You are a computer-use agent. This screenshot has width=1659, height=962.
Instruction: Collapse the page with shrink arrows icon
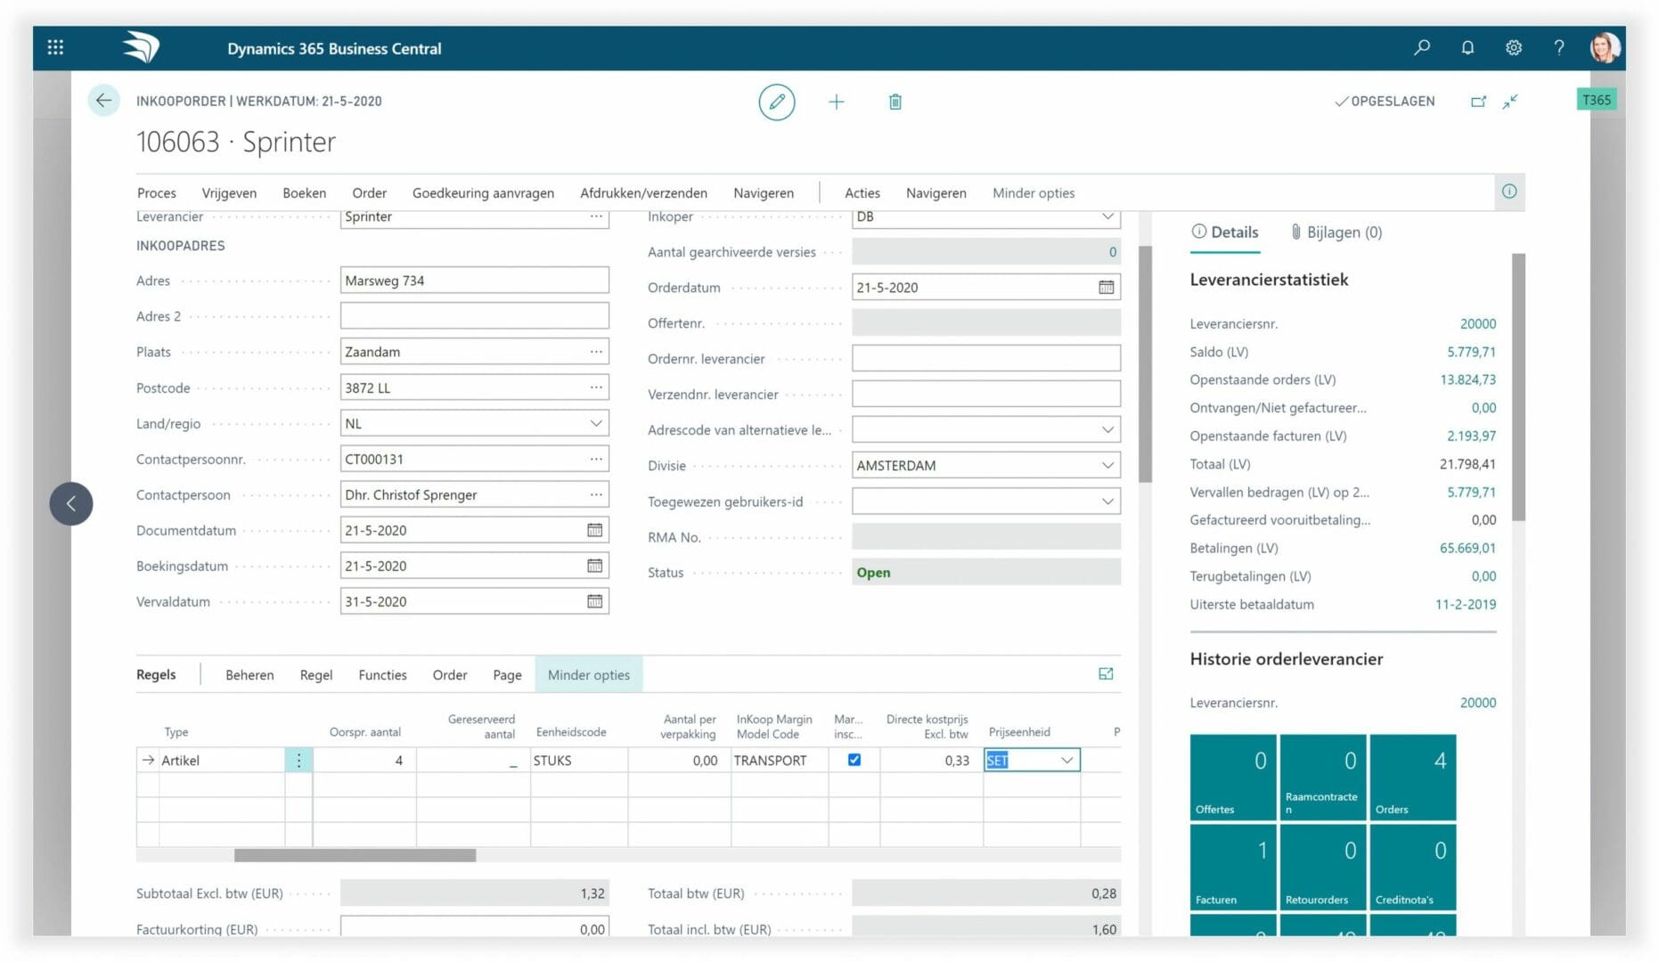[1510, 102]
